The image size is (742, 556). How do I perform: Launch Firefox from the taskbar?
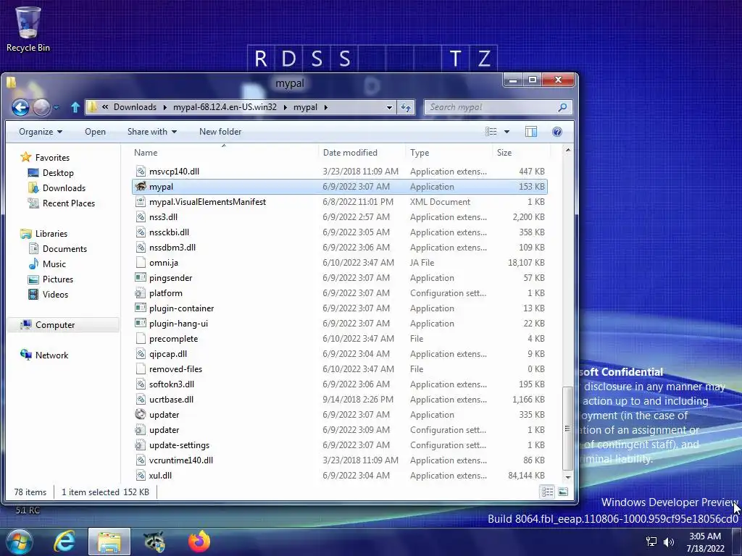click(199, 542)
